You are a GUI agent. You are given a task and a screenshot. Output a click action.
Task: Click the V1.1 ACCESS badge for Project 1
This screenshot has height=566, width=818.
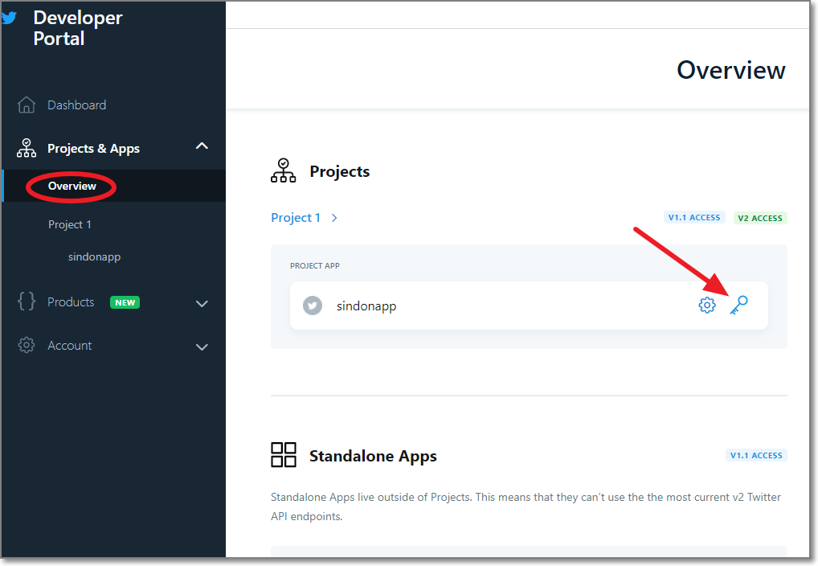click(694, 218)
